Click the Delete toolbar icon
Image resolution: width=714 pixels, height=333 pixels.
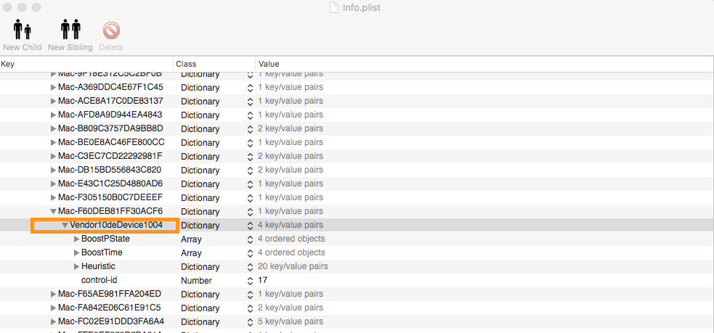click(x=111, y=30)
